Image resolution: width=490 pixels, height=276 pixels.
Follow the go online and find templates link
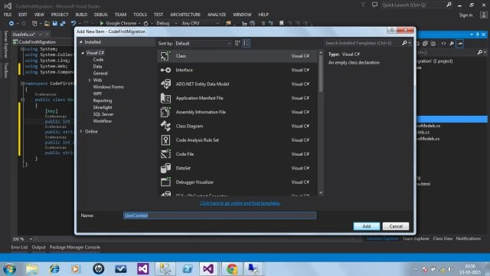[x=240, y=203]
